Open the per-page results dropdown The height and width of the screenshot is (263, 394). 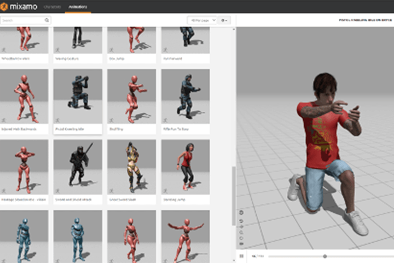(x=202, y=20)
